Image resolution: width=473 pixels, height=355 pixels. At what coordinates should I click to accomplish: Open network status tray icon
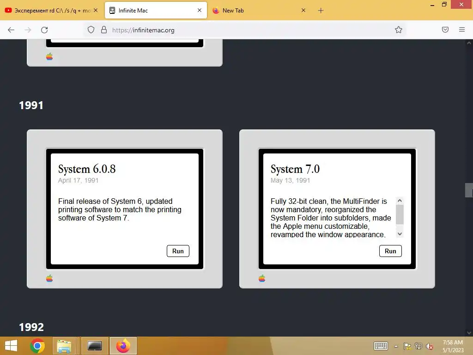[x=418, y=346]
